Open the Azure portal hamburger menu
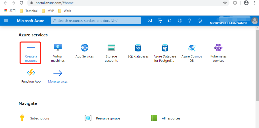Image resolution: width=259 pixels, height=128 pixels. (x=6, y=21)
